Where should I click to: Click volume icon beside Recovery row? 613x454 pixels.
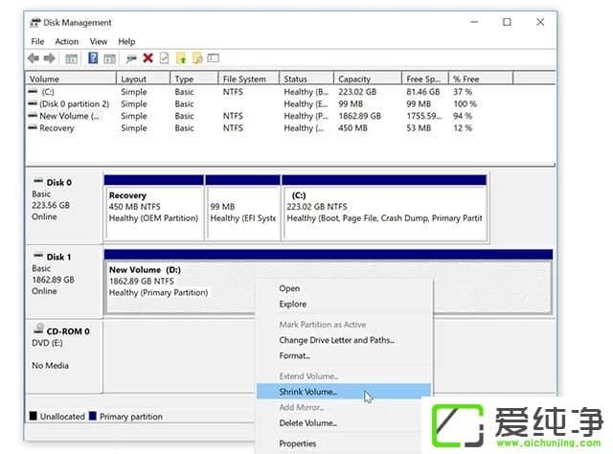33,127
